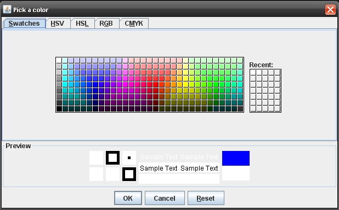Click the Java icon in title bar
The image size is (339, 210).
[x=7, y=9]
